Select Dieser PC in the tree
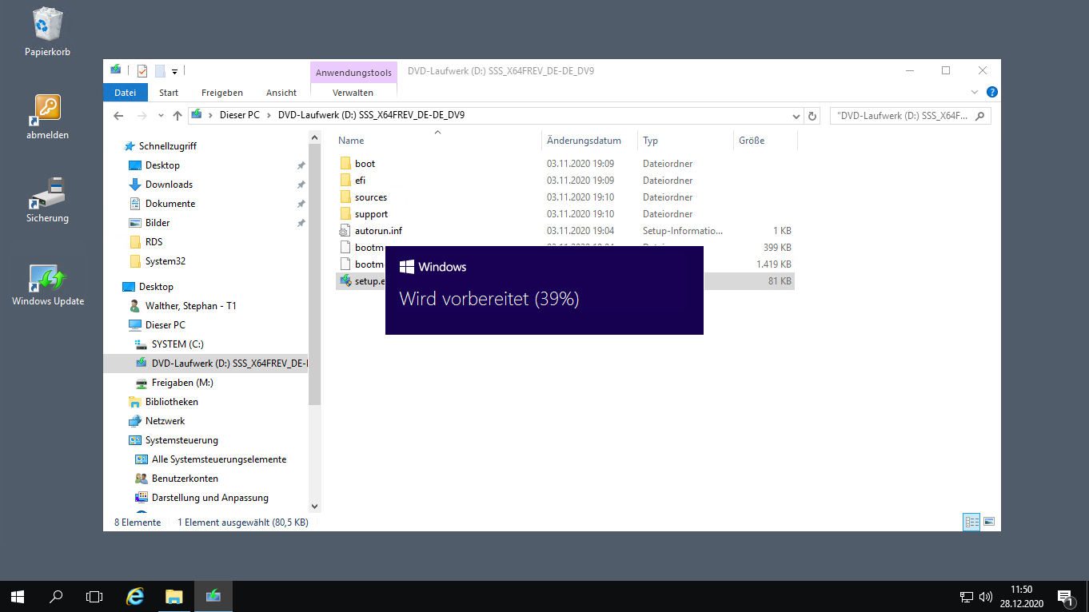The width and height of the screenshot is (1089, 612). (165, 325)
